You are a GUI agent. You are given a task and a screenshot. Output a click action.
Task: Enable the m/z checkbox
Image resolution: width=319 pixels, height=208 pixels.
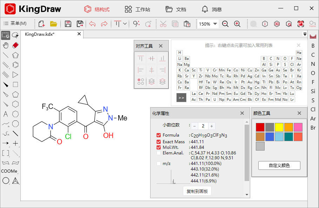[x=159, y=164]
